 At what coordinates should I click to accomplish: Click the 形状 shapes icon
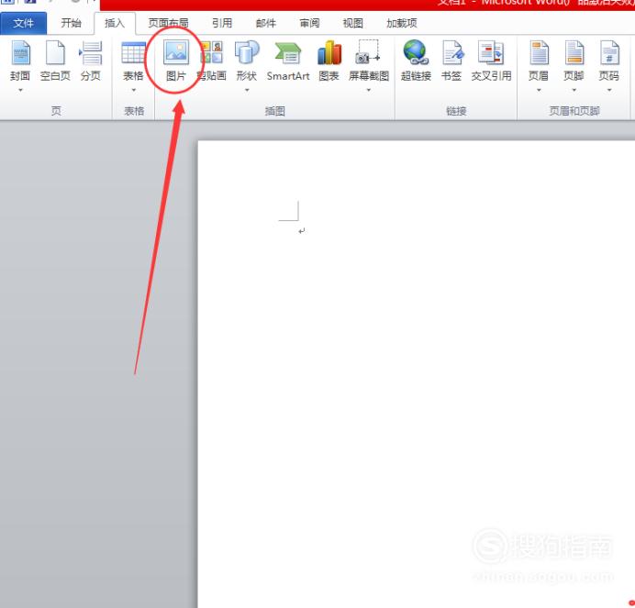[247, 52]
